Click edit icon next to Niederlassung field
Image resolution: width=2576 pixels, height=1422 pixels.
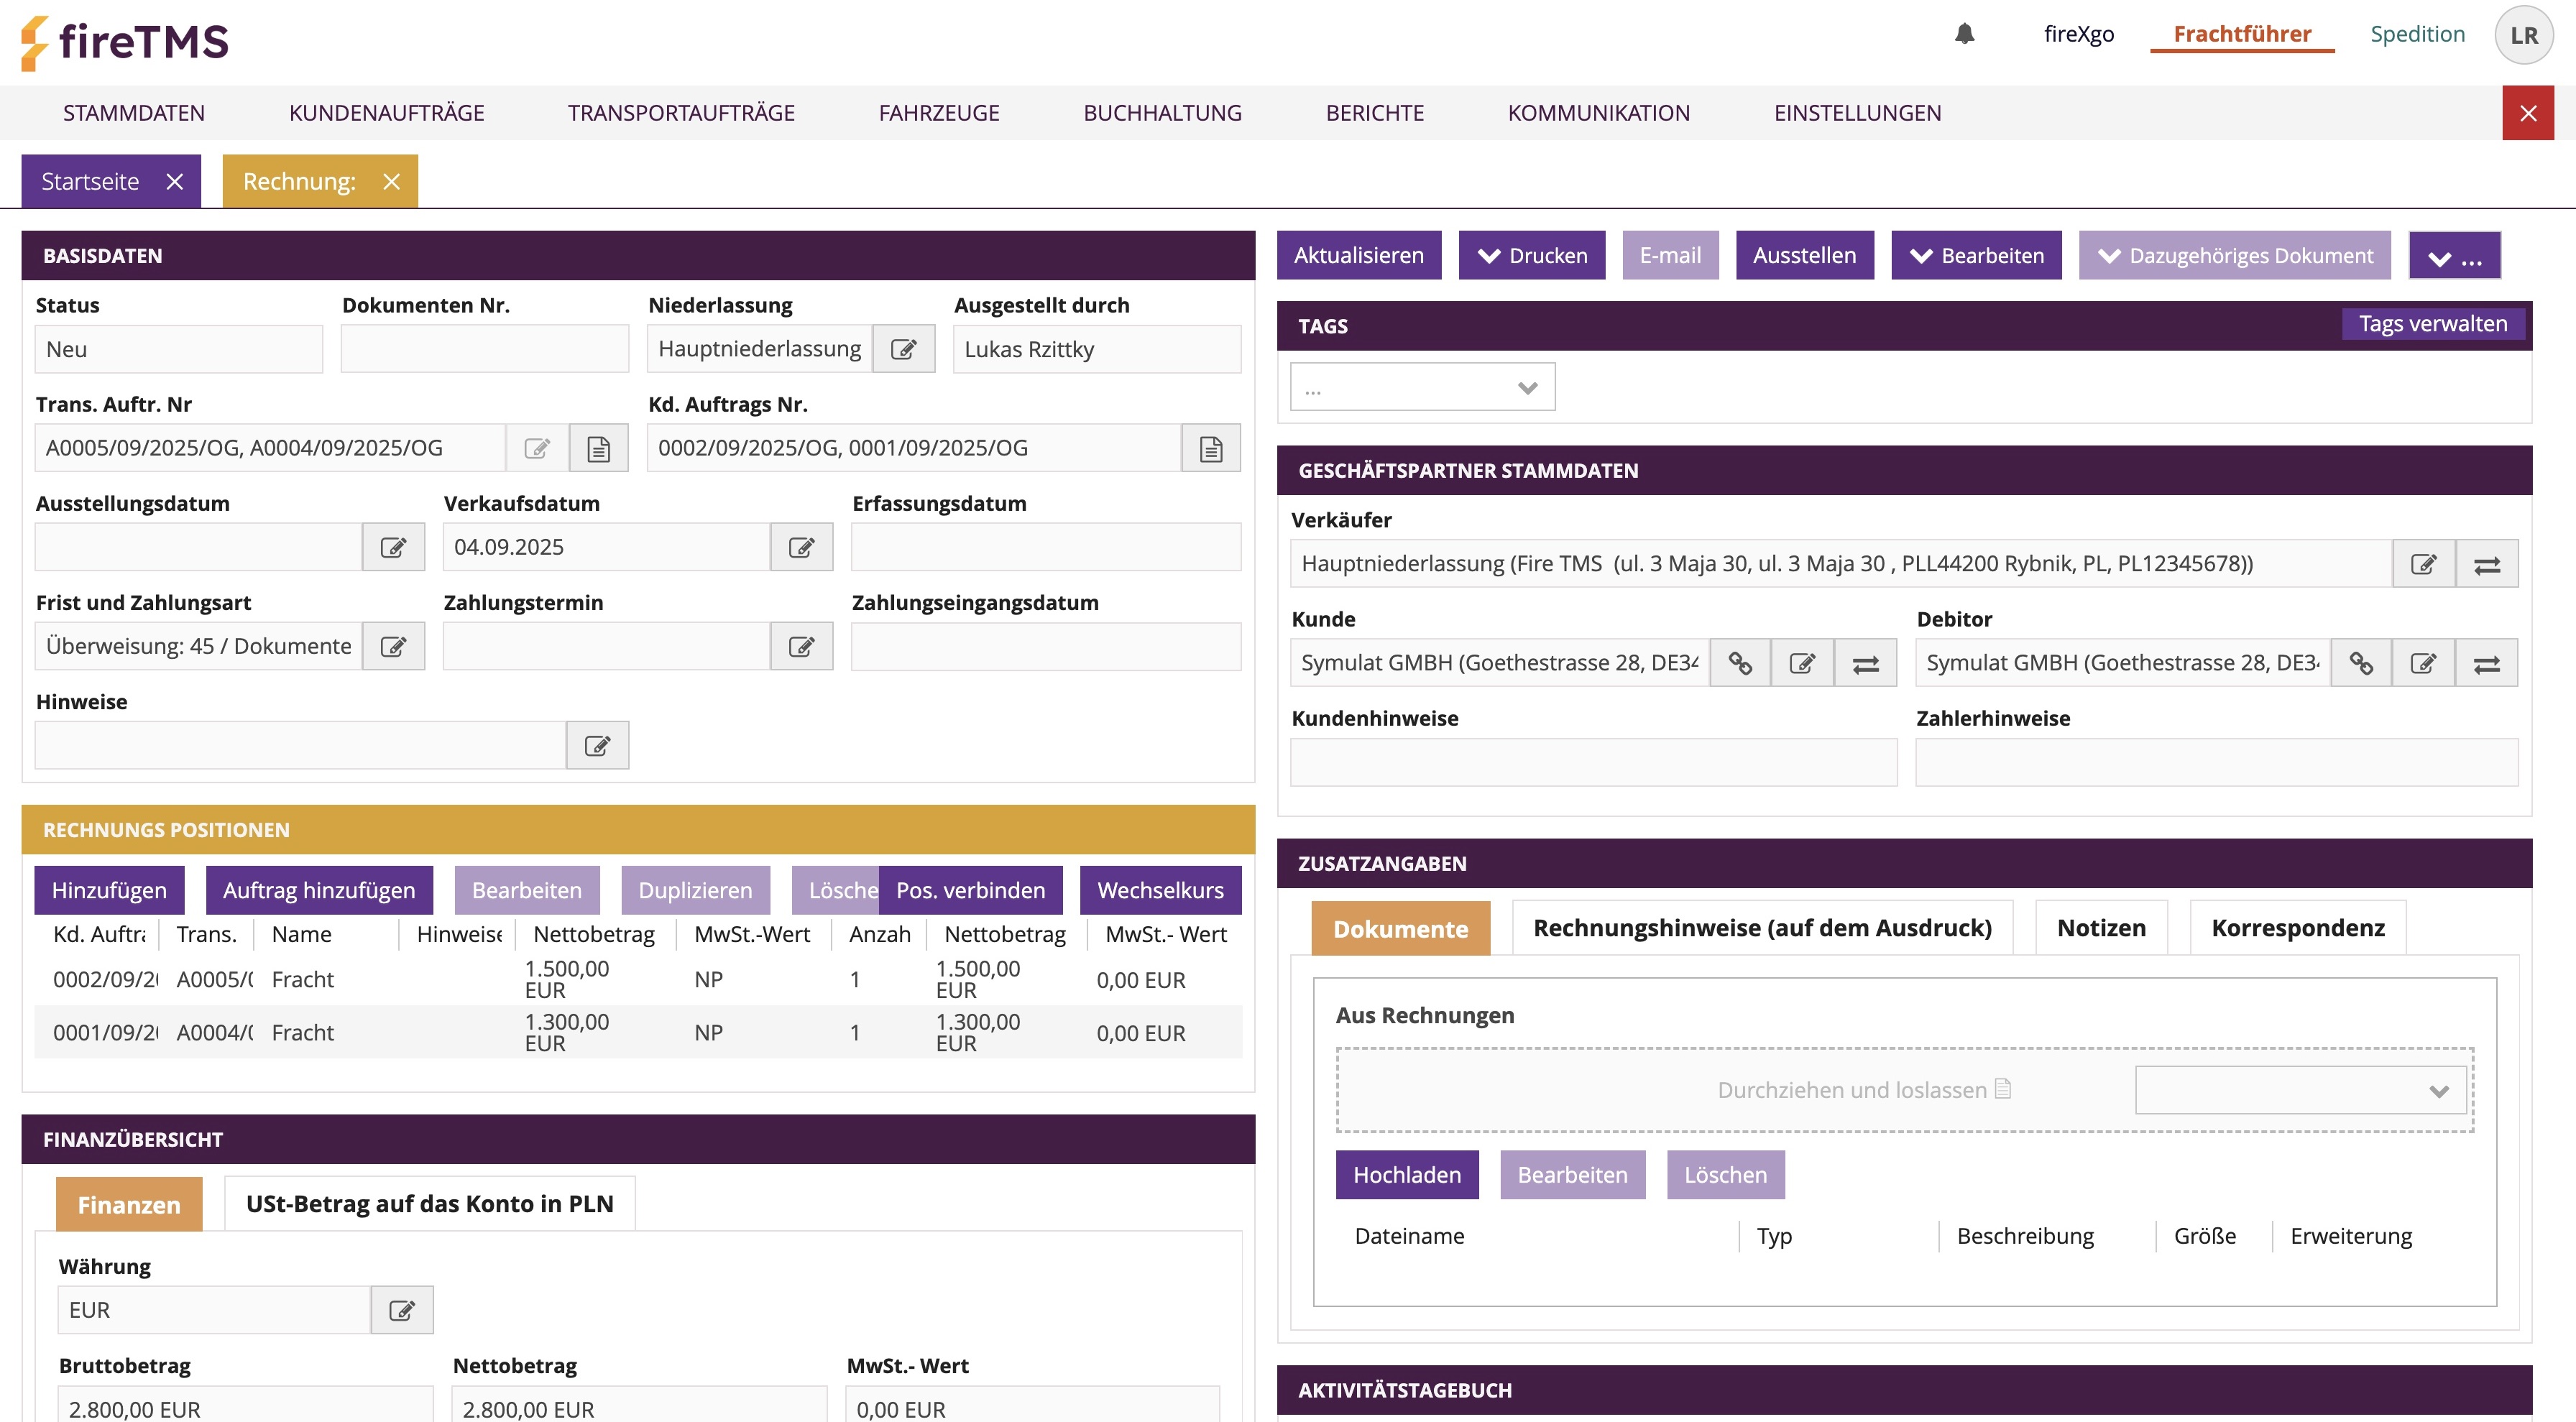coord(903,349)
